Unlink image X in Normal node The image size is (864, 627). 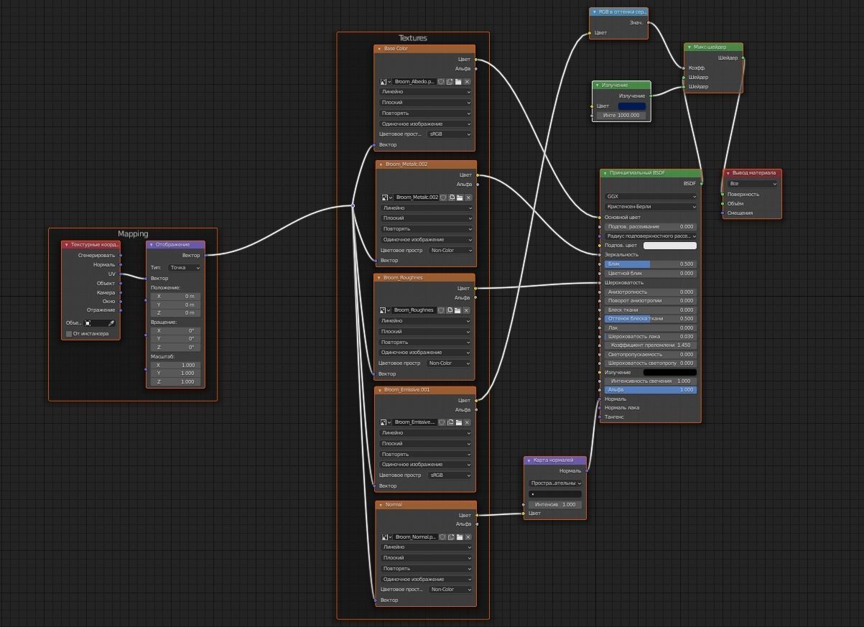(467, 537)
